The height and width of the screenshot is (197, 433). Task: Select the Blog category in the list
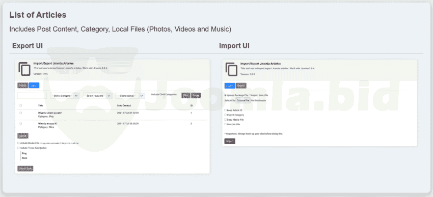pos(24,153)
